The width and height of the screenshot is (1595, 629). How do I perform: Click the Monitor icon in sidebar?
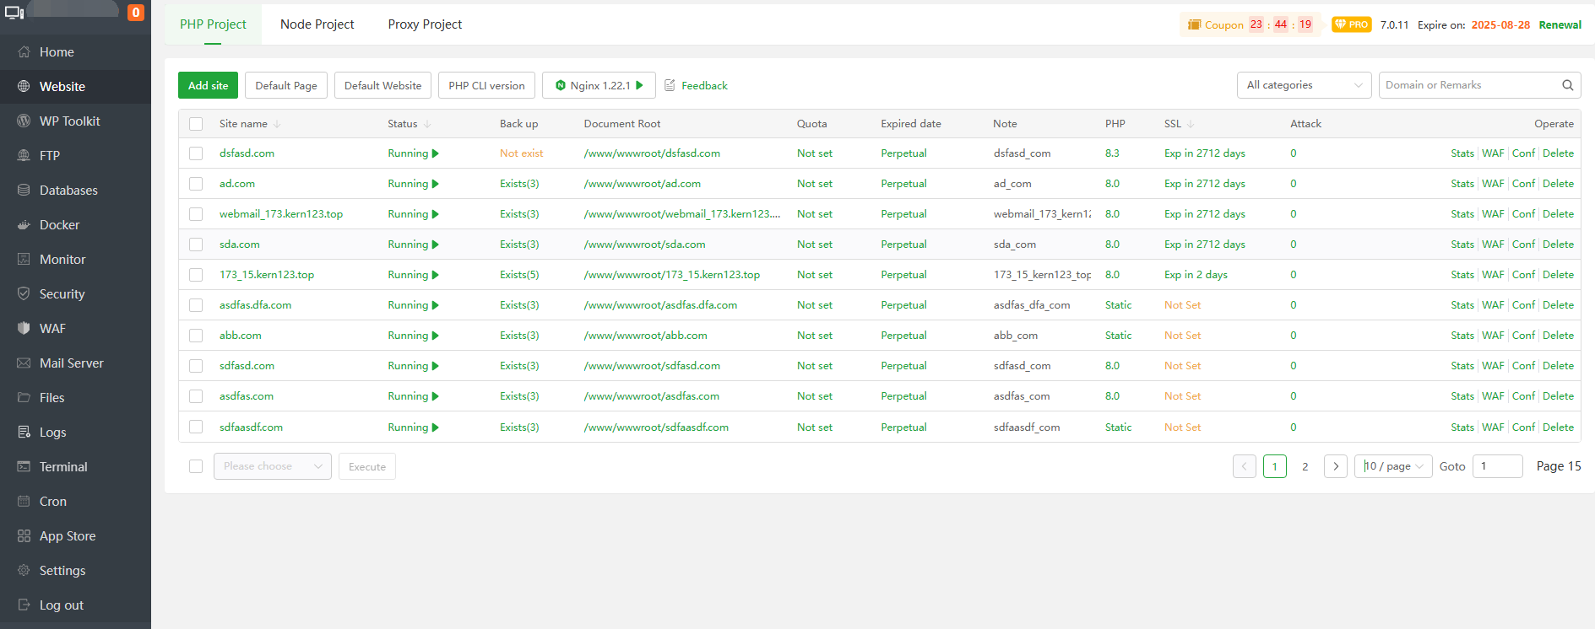24,259
